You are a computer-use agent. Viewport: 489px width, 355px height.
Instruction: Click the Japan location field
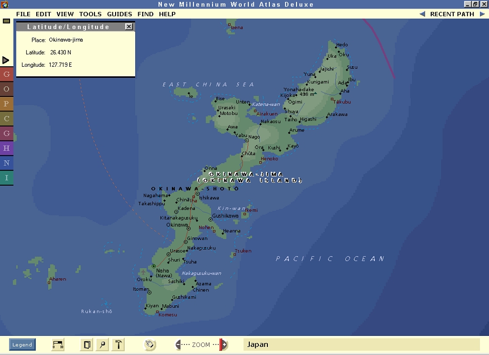[361, 344]
